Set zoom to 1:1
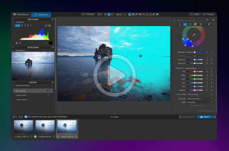 [112, 14]
